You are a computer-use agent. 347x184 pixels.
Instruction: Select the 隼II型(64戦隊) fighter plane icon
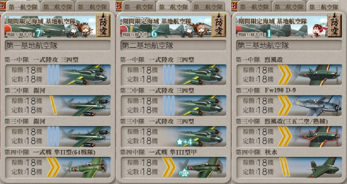pos(85,167)
